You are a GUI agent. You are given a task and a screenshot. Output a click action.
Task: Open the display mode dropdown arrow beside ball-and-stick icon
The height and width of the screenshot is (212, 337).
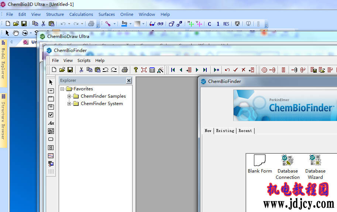click(114, 24)
